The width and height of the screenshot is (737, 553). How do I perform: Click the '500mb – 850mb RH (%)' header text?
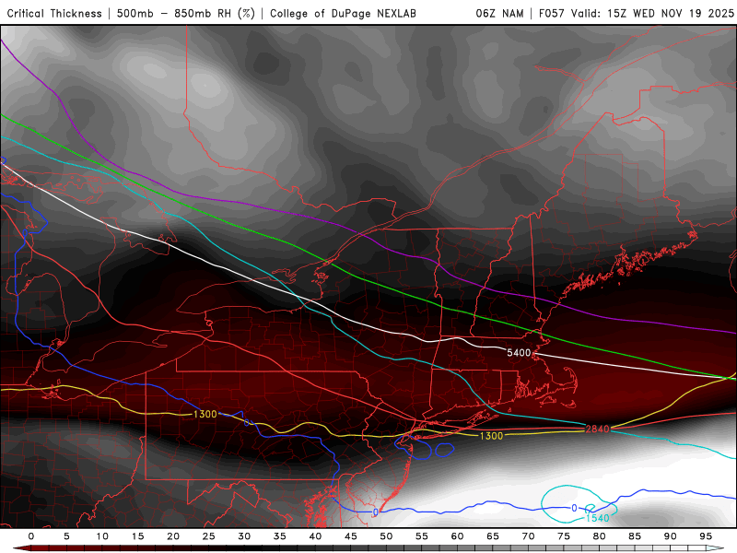click(x=186, y=13)
